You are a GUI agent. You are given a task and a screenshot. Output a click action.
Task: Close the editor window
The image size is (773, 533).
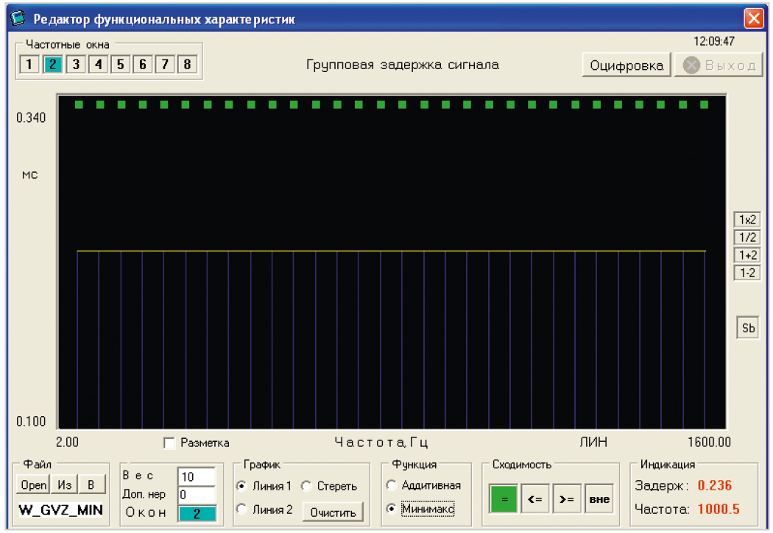tap(754, 18)
